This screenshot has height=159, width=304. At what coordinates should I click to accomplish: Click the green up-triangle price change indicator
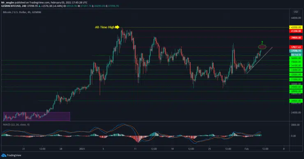[40, 6]
